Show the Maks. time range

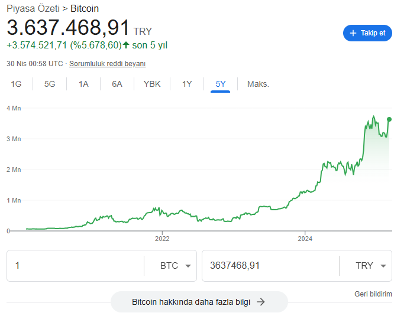(258, 84)
